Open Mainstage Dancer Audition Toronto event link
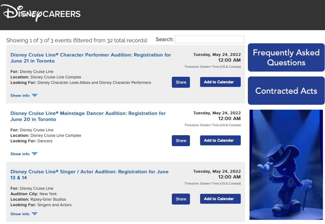The image size is (325, 224). pos(88,116)
